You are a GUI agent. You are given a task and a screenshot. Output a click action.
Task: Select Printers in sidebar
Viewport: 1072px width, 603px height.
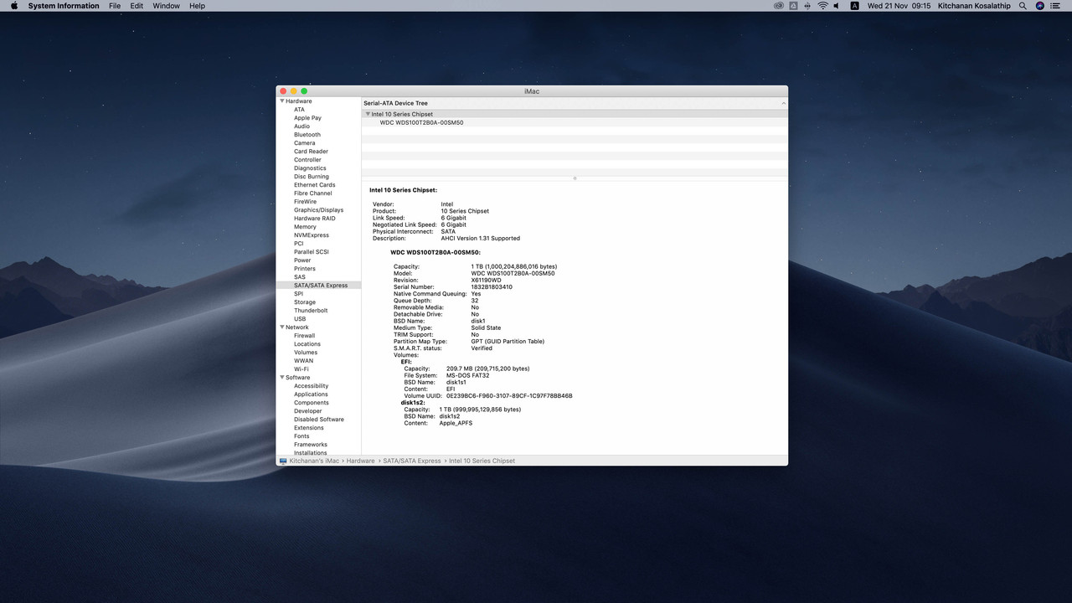(305, 269)
